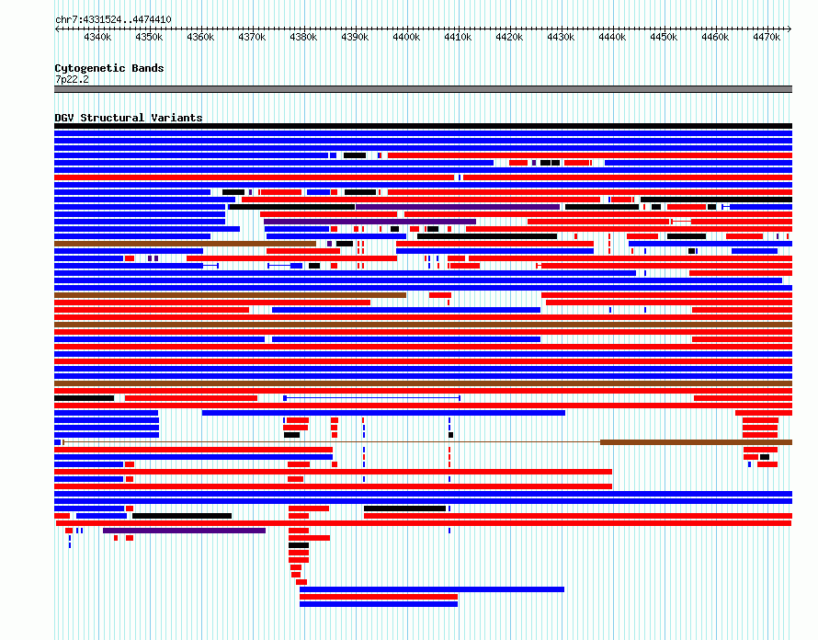Click the 4410k ruler label

click(458, 37)
